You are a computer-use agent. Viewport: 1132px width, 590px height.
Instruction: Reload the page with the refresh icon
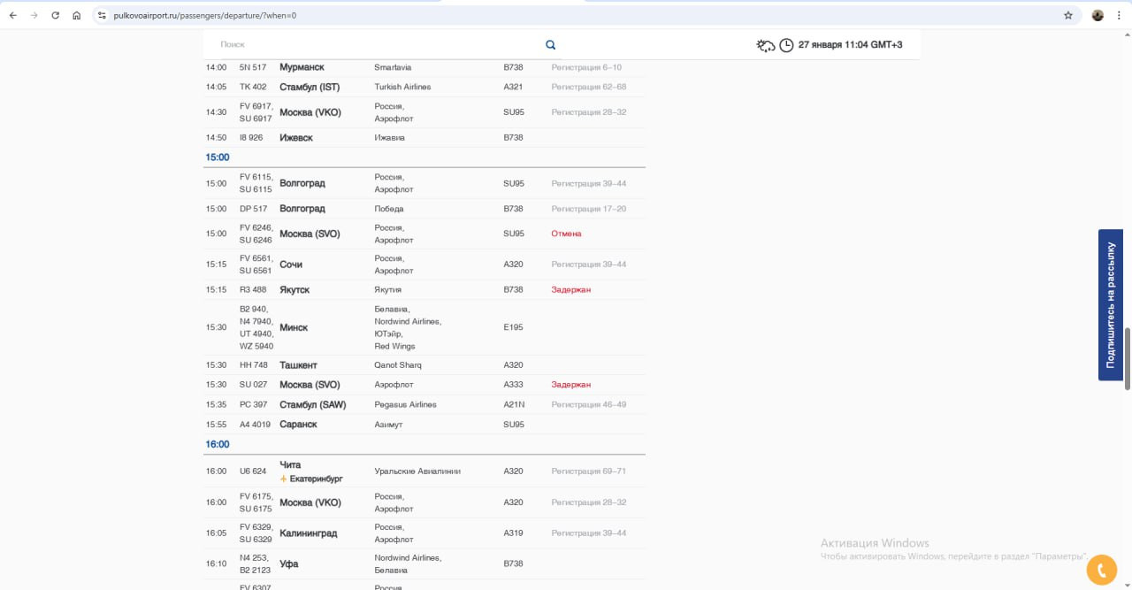(56, 15)
